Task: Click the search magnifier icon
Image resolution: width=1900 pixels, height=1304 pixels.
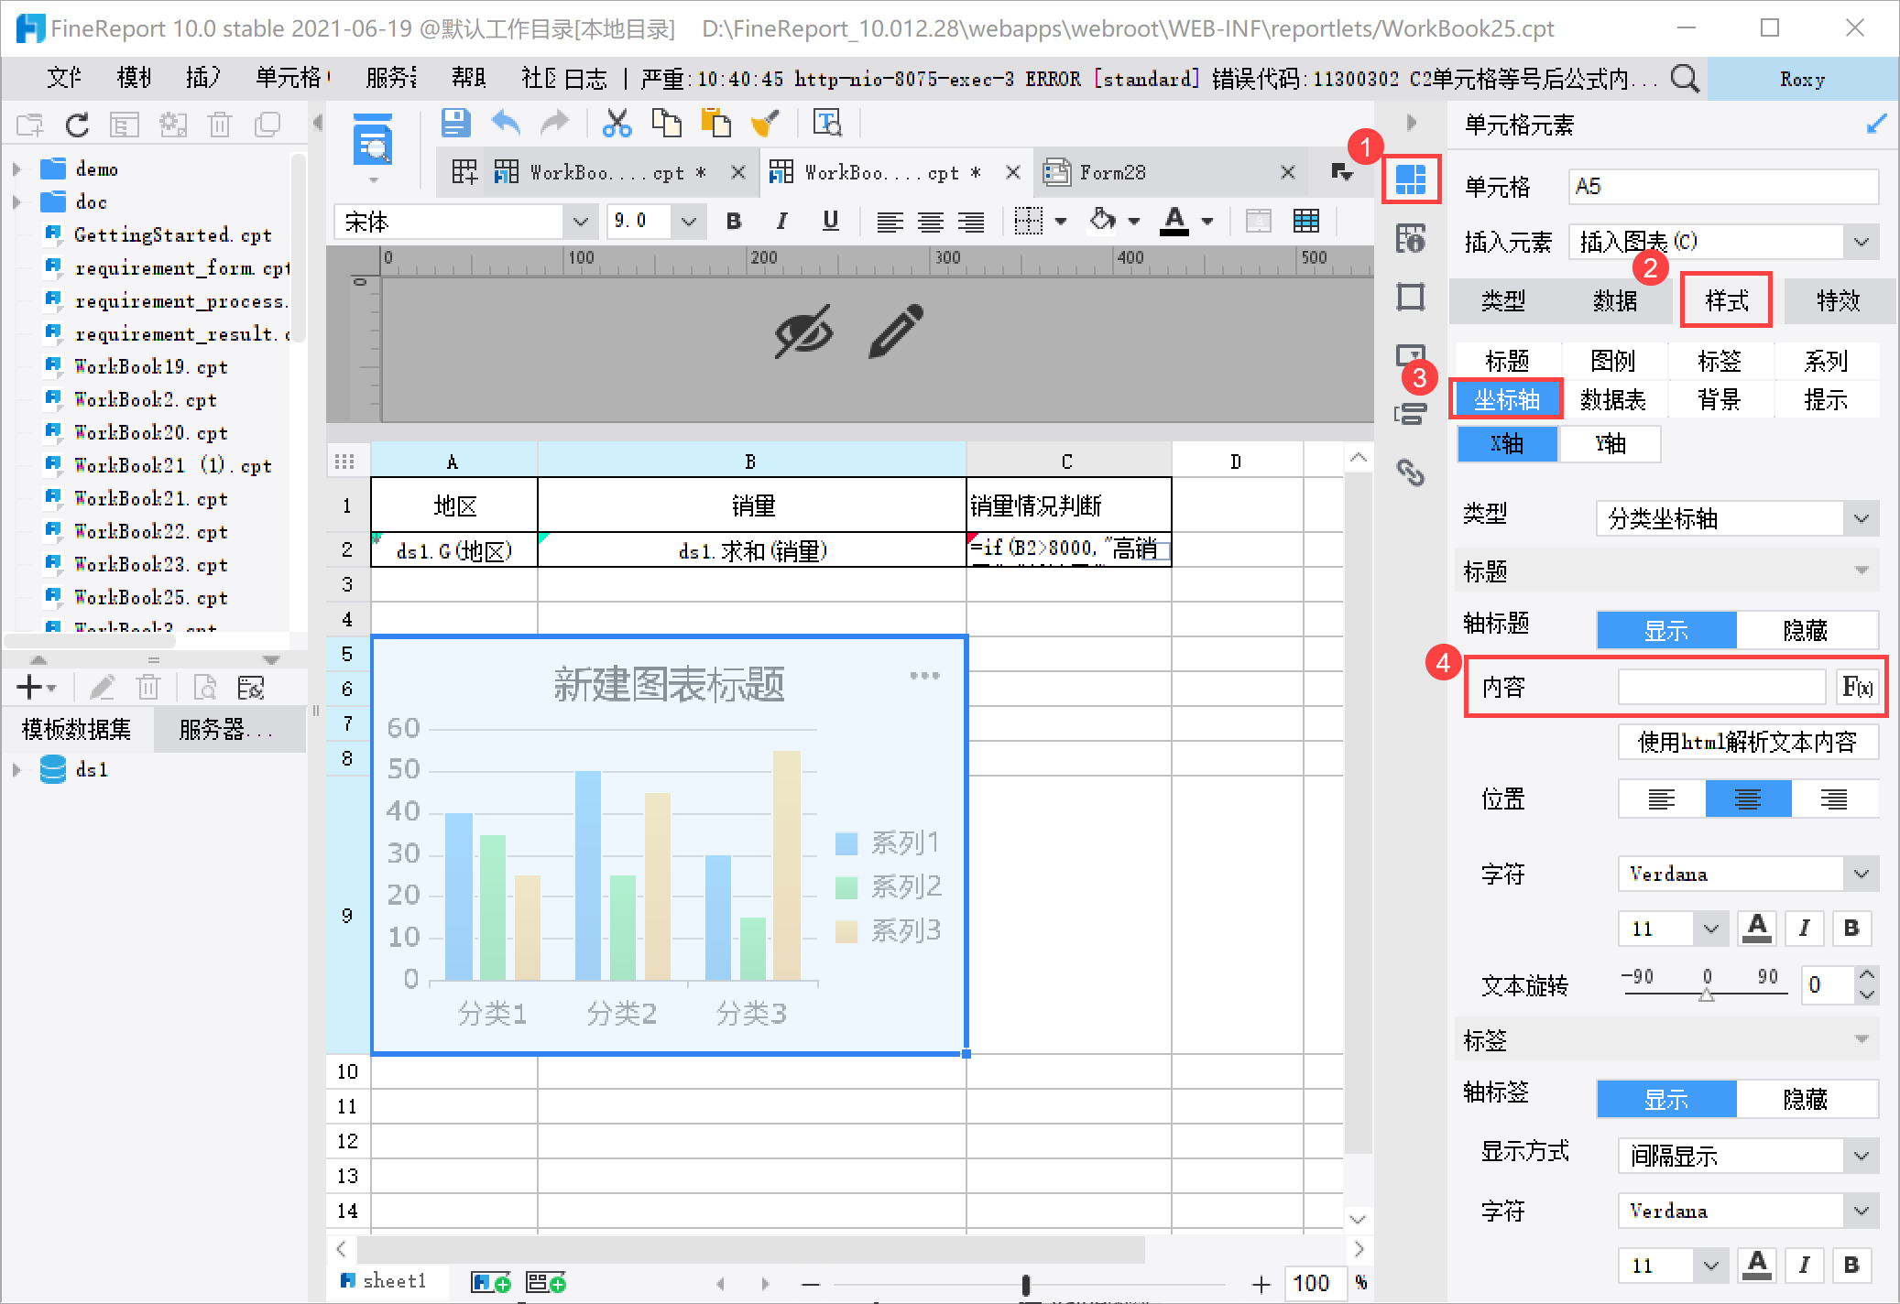Action: coord(1684,79)
